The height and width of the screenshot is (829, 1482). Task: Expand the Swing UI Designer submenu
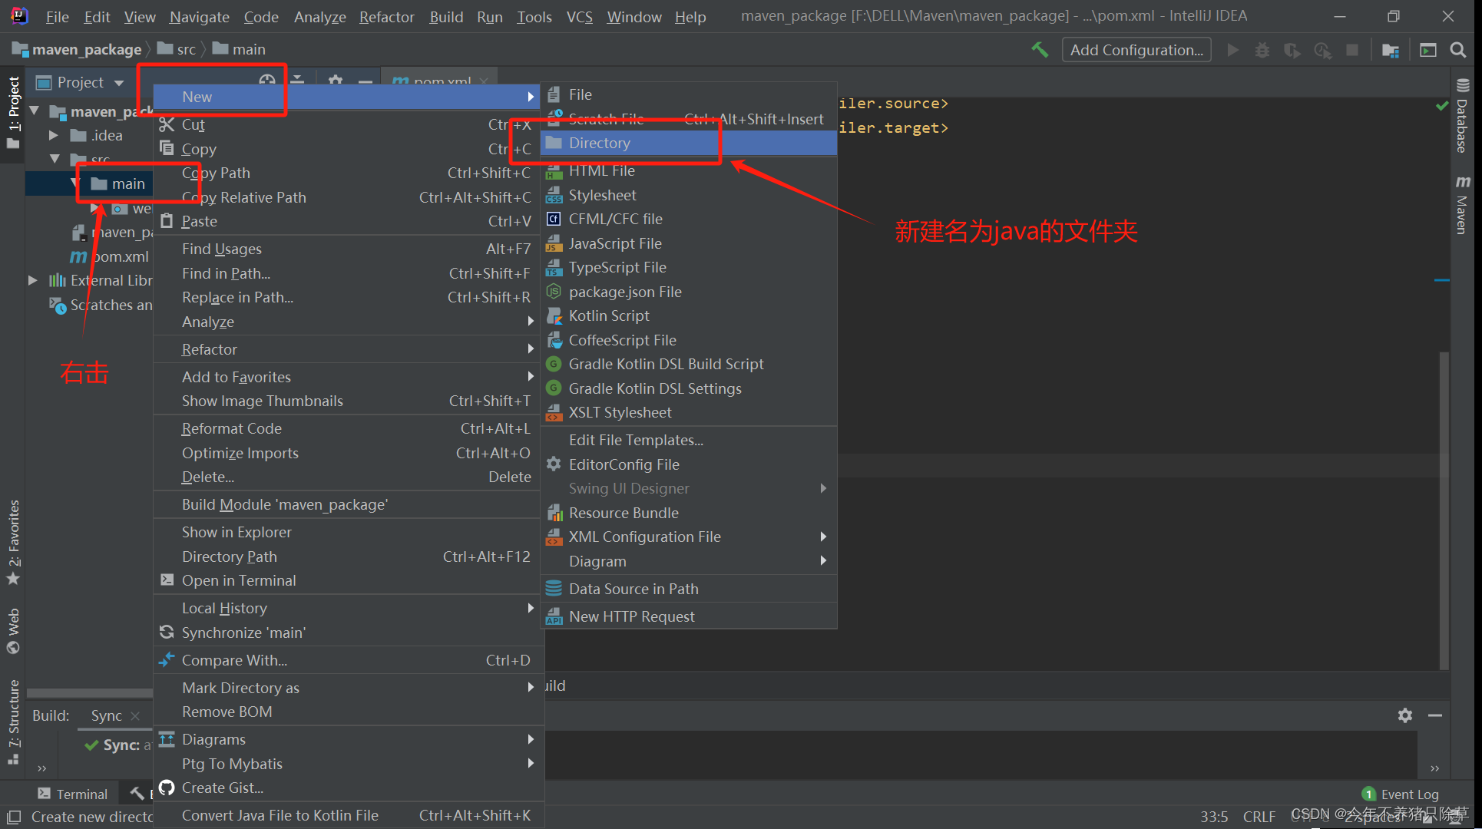tap(627, 487)
